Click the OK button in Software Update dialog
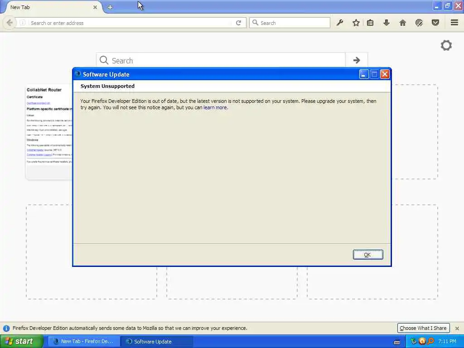This screenshot has width=464, height=348. coord(368,255)
